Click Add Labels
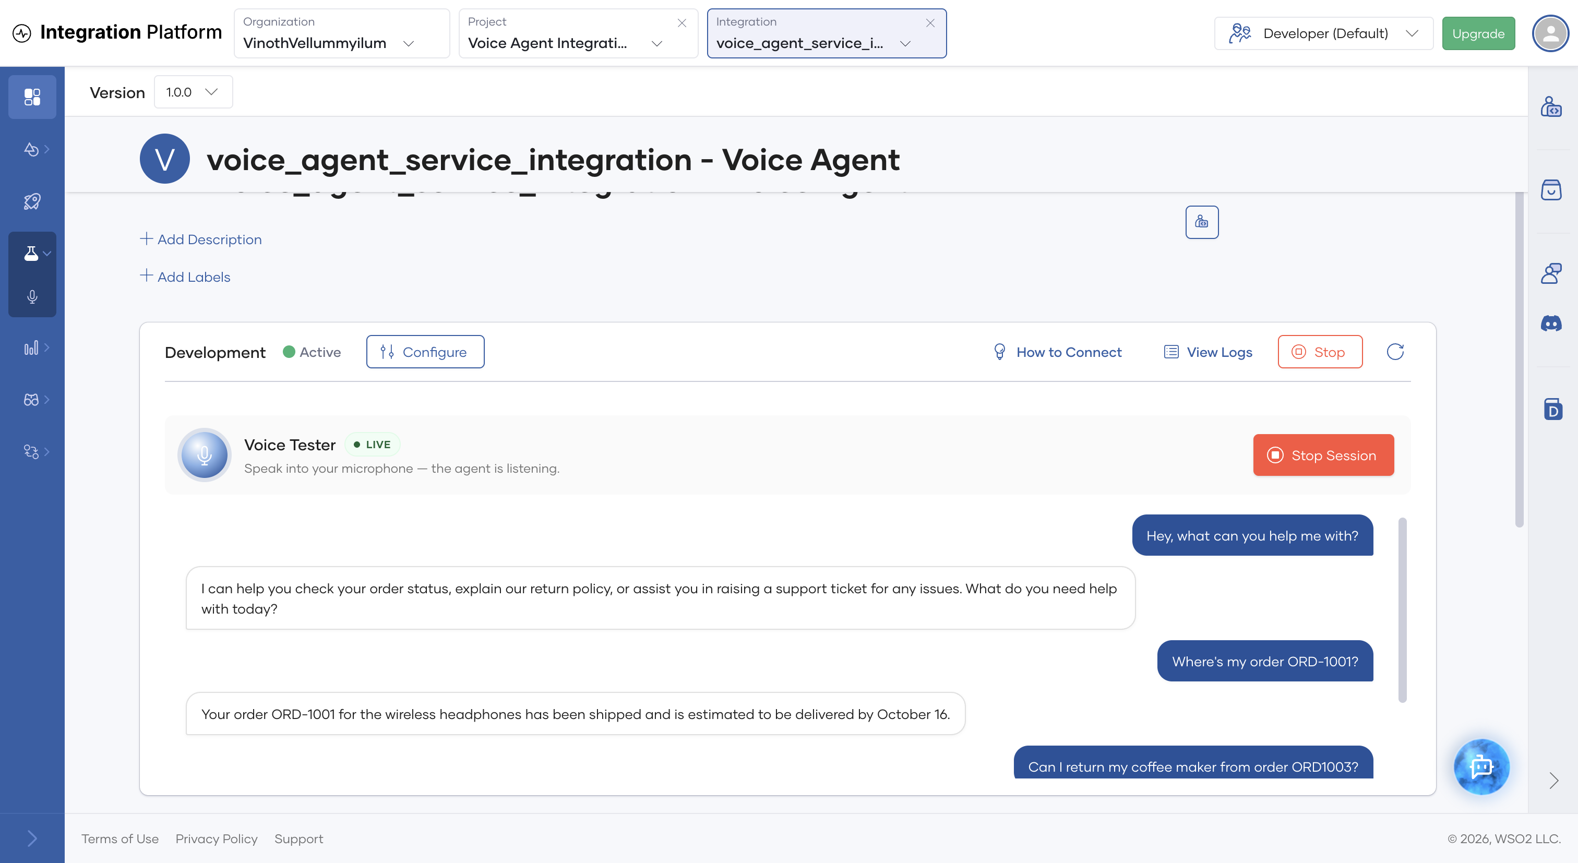 coord(185,276)
